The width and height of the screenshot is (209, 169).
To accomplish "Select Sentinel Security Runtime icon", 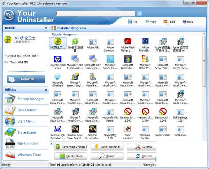I will point(93,129).
